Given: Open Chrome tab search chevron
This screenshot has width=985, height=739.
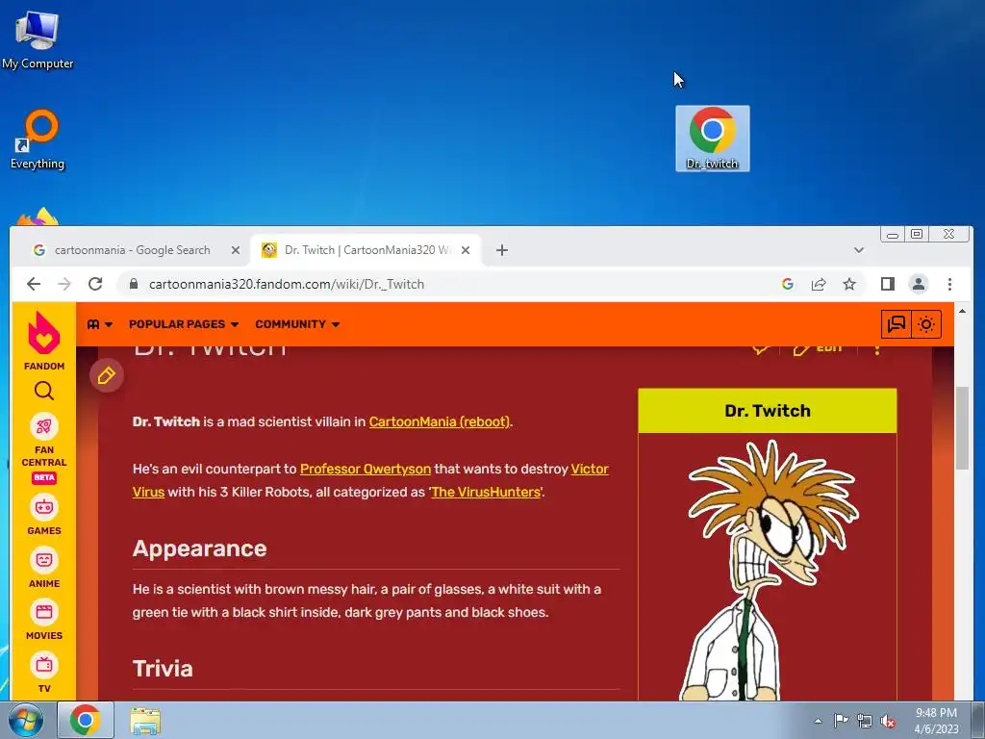Looking at the screenshot, I should [x=859, y=250].
